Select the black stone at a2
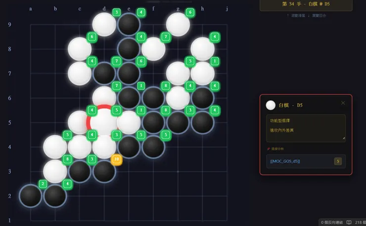The height and width of the screenshot is (226, 366). [x=31, y=196]
